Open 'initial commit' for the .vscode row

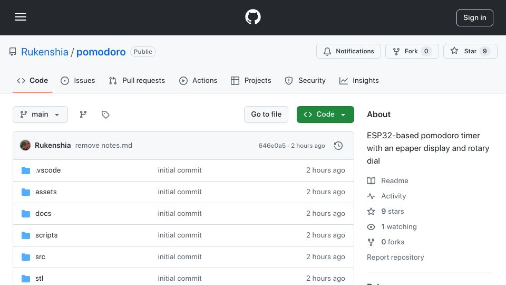click(x=180, y=170)
